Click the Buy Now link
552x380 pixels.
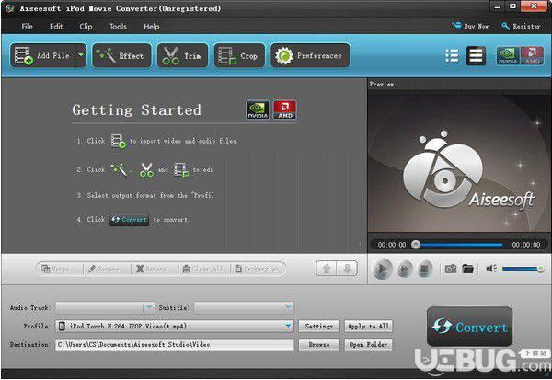pyautogui.click(x=470, y=26)
